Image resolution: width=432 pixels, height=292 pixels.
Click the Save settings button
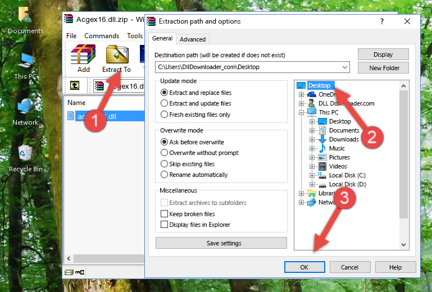221,243
